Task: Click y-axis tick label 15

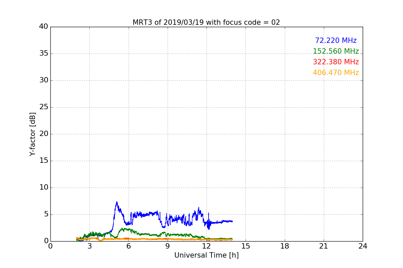Action: coord(44,161)
